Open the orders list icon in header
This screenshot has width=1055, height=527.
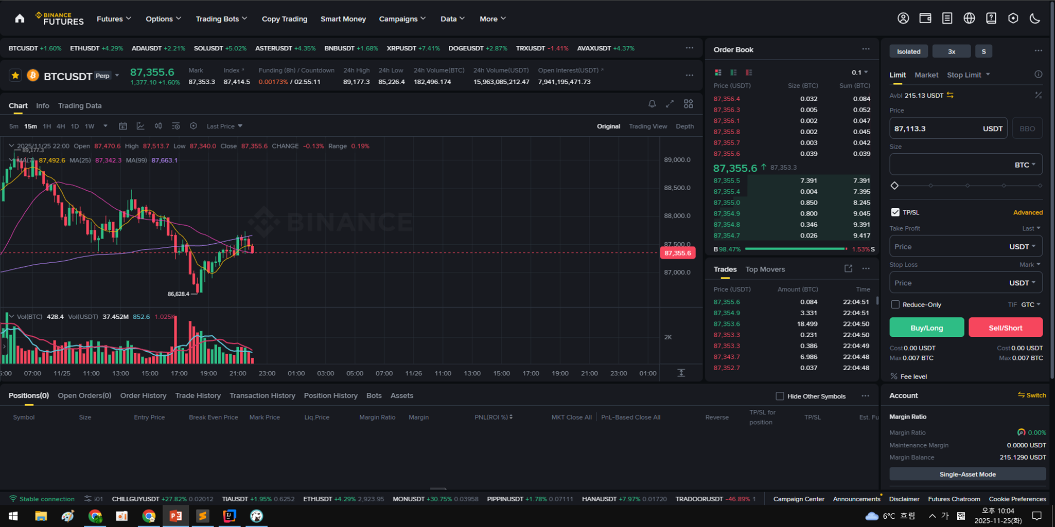pos(947,19)
